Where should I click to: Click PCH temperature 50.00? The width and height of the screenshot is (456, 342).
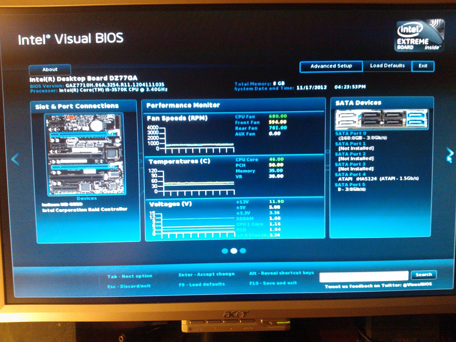point(276,165)
